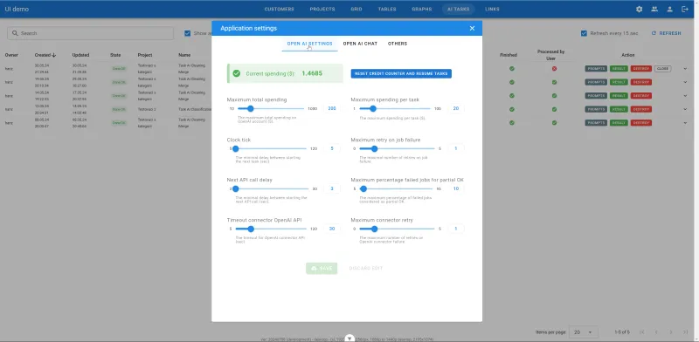699x342 pixels.
Task: Go to the next page of results
Action: (670, 332)
